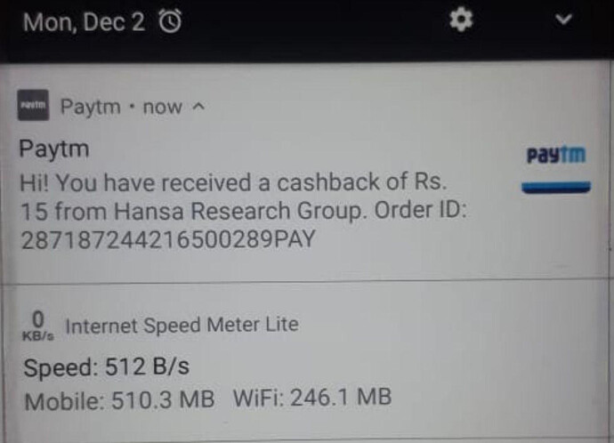Tap the small Paytm app icon
The height and width of the screenshot is (443, 614).
click(33, 105)
